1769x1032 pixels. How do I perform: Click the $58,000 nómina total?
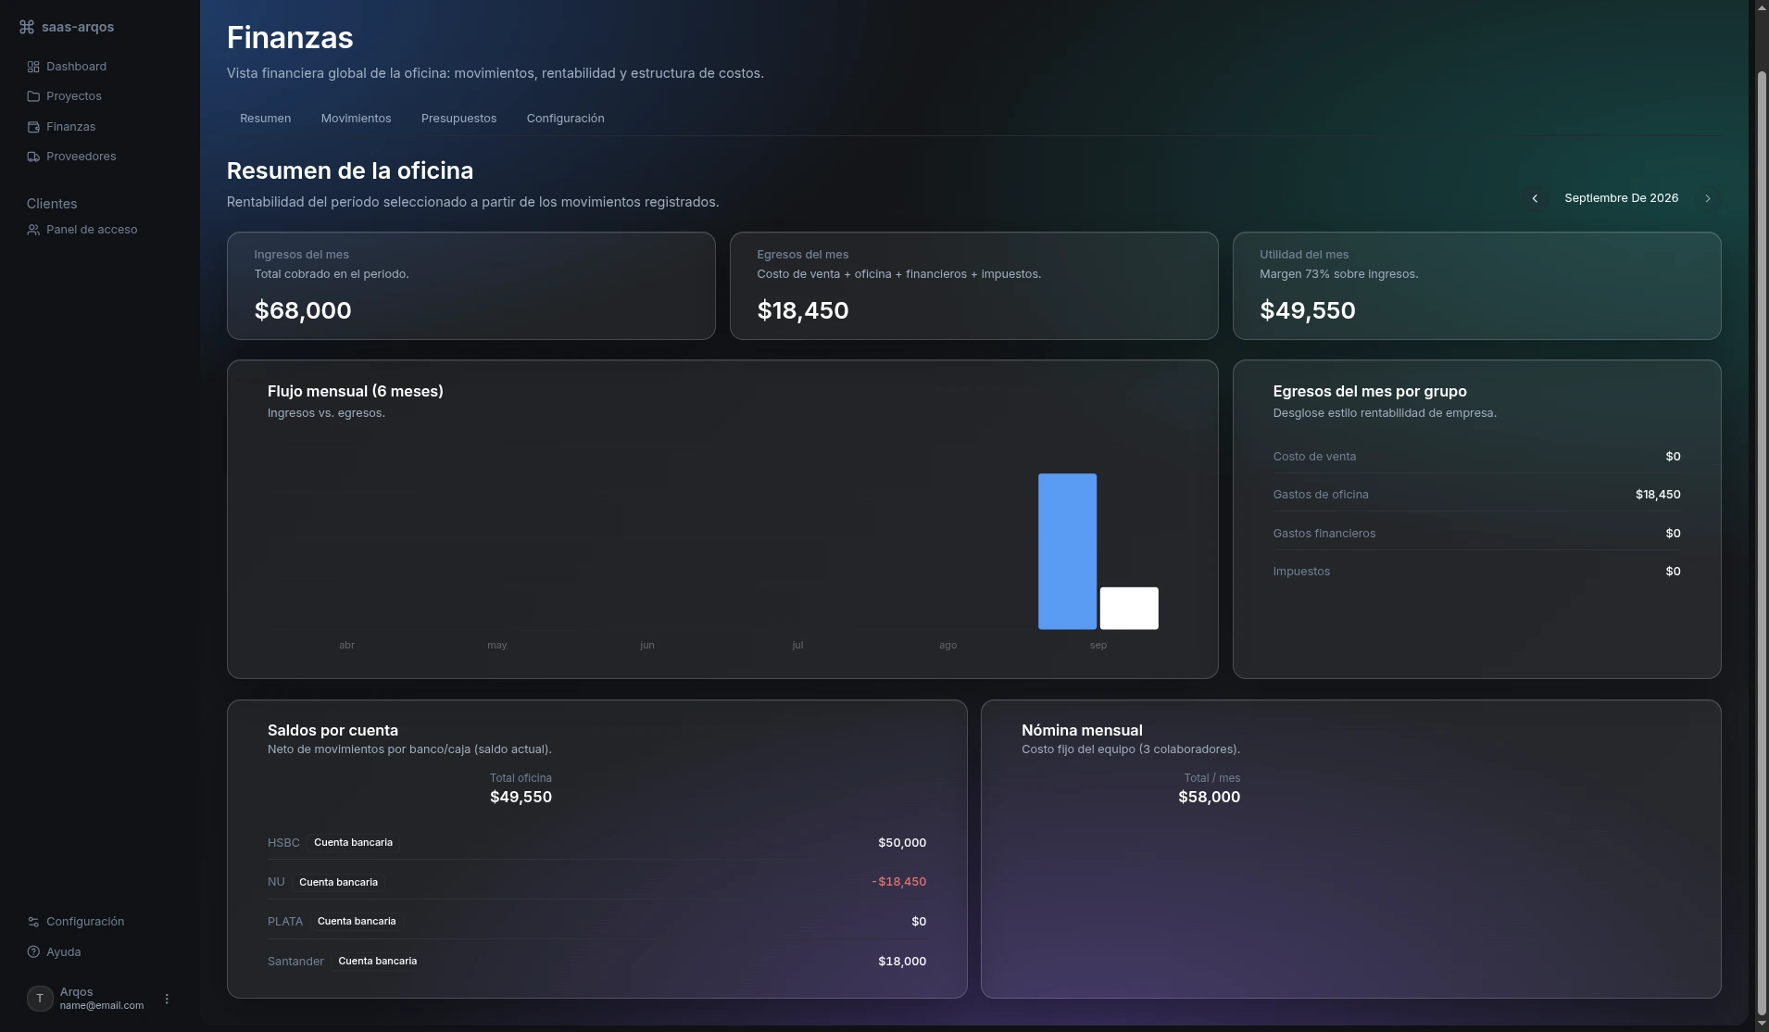(1209, 798)
